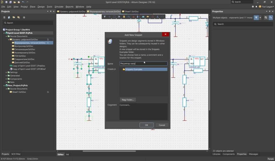The width and height of the screenshot is (275, 161).
Task: Switch to the SCH Filter panel tab
Action: [x=16, y=154]
